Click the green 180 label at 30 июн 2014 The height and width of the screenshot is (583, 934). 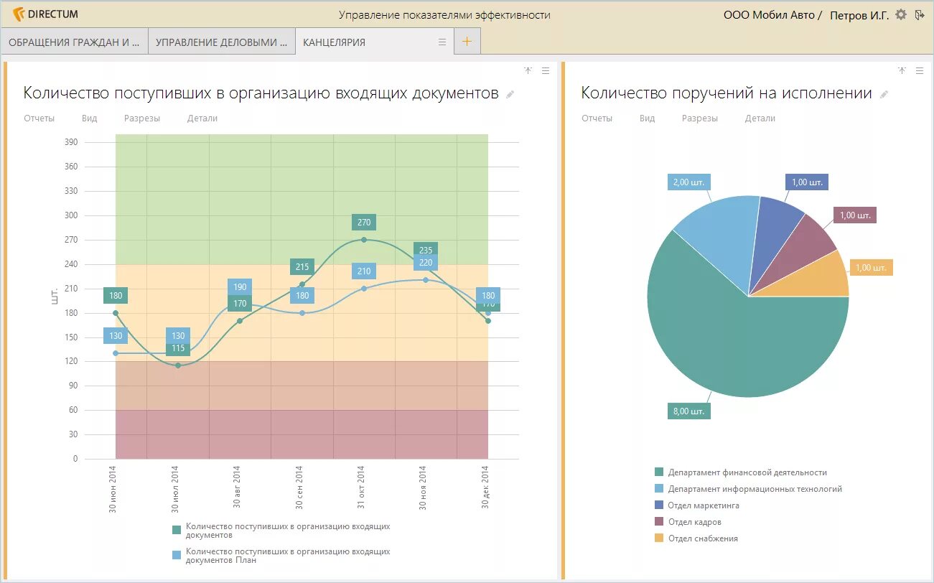click(x=116, y=295)
